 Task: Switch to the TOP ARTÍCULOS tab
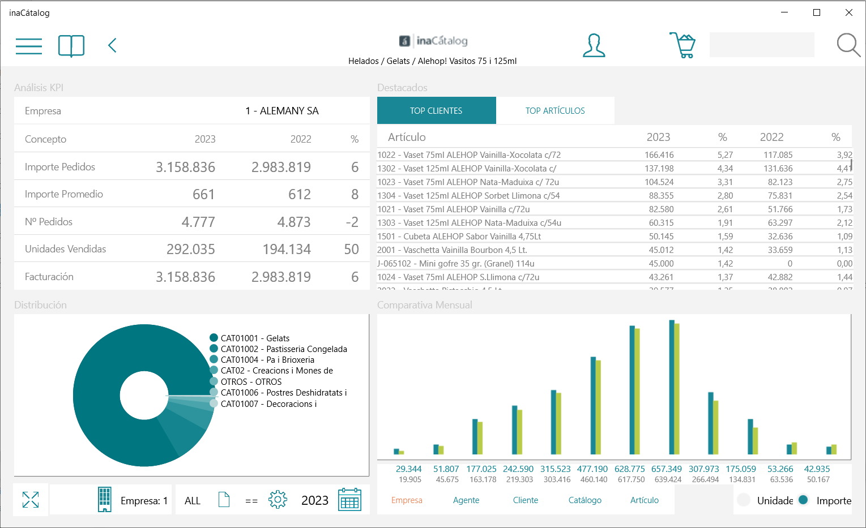(x=555, y=110)
